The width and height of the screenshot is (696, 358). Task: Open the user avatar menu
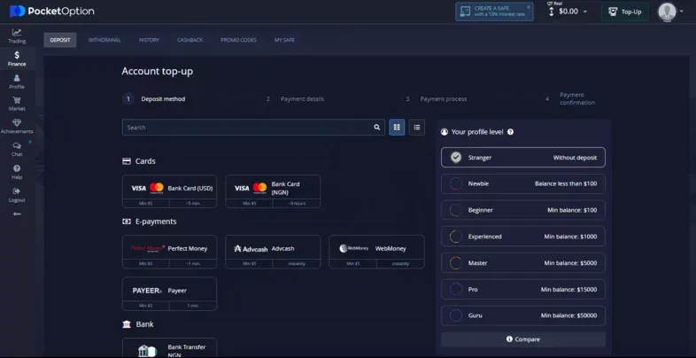click(667, 12)
